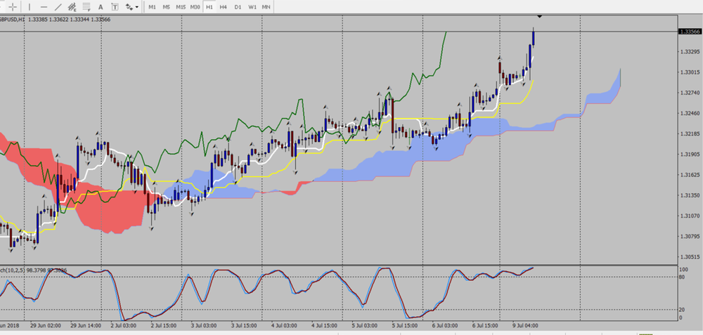The image size is (703, 335).
Task: Click price scale value 1.32460
Action: 690,113
